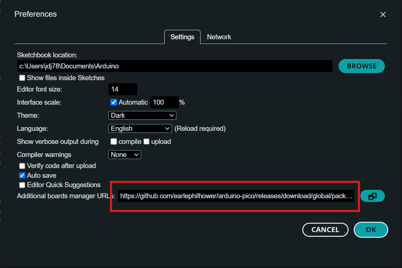Click the BROWSE button for sketchbook location
The height and width of the screenshot is (268, 402).
[x=361, y=66]
